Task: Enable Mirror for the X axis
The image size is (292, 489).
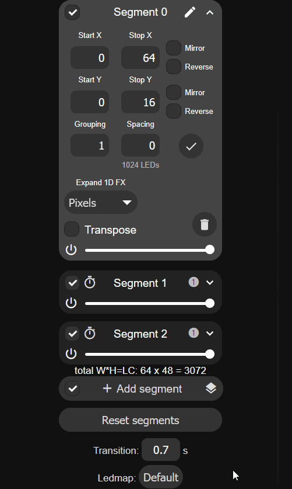Action: [174, 48]
